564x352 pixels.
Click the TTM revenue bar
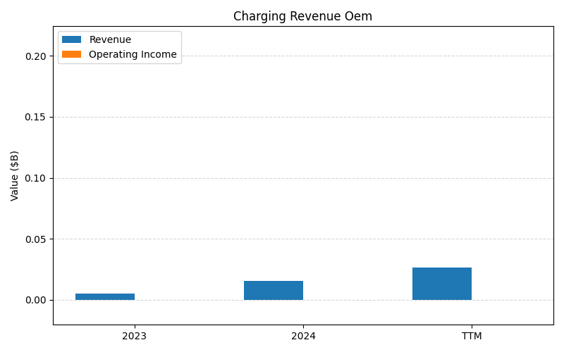coord(442,284)
